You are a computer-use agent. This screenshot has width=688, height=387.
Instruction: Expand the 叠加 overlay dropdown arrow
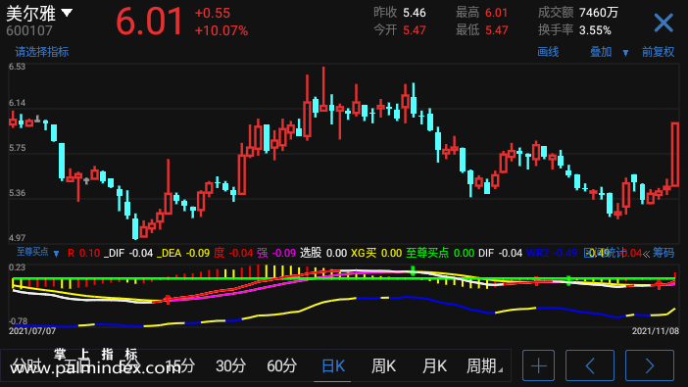[x=625, y=53]
